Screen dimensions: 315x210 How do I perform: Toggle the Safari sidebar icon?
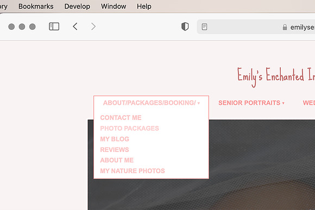54,27
